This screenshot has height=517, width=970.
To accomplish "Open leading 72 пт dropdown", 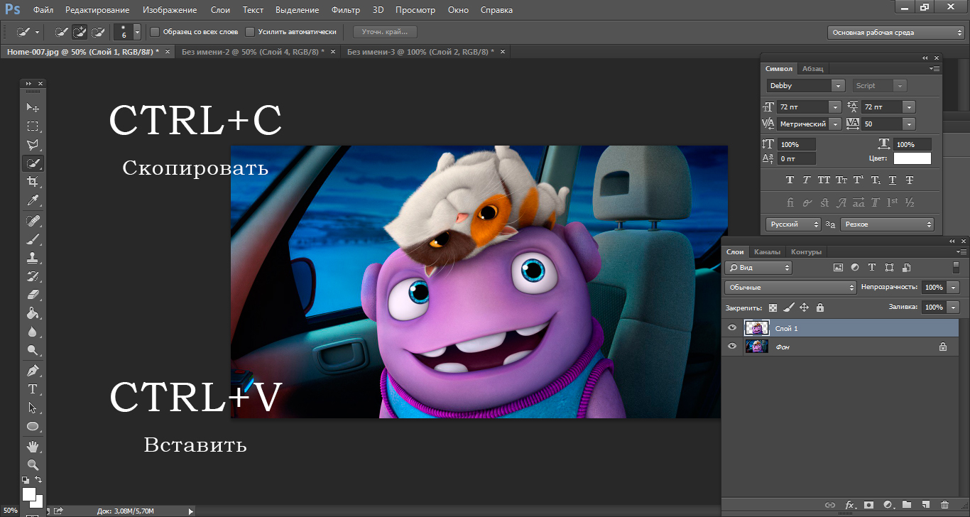I will pyautogui.click(x=909, y=107).
